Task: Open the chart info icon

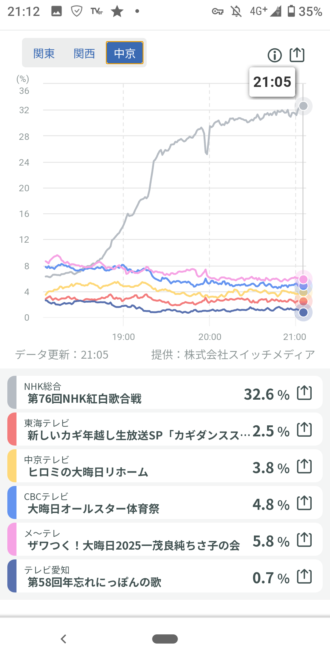Action: 274,55
